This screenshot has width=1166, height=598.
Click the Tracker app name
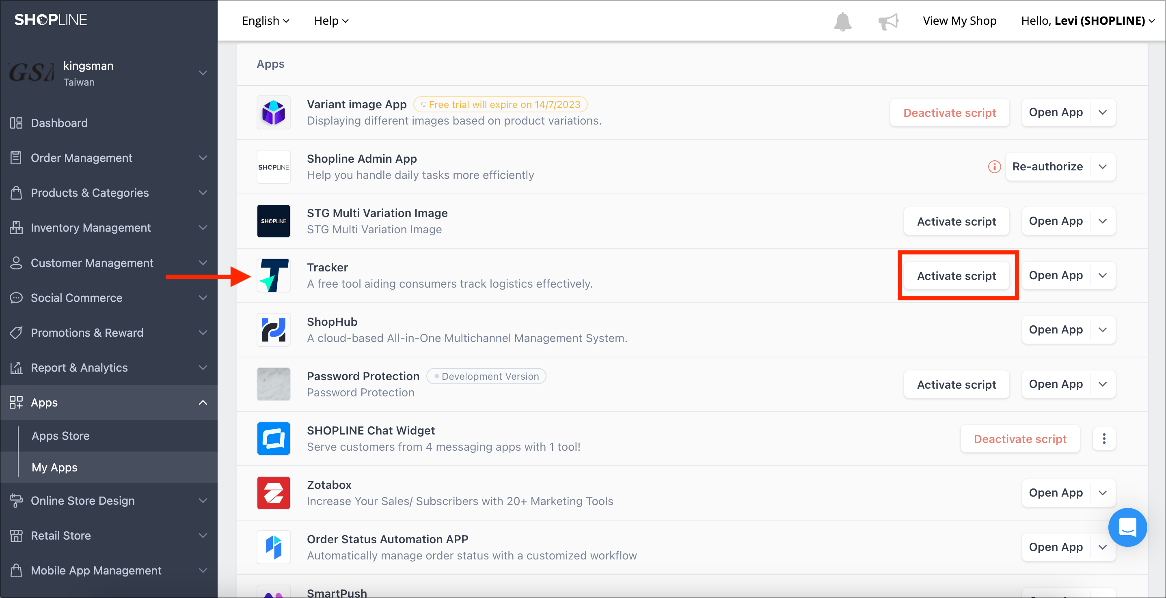point(327,267)
